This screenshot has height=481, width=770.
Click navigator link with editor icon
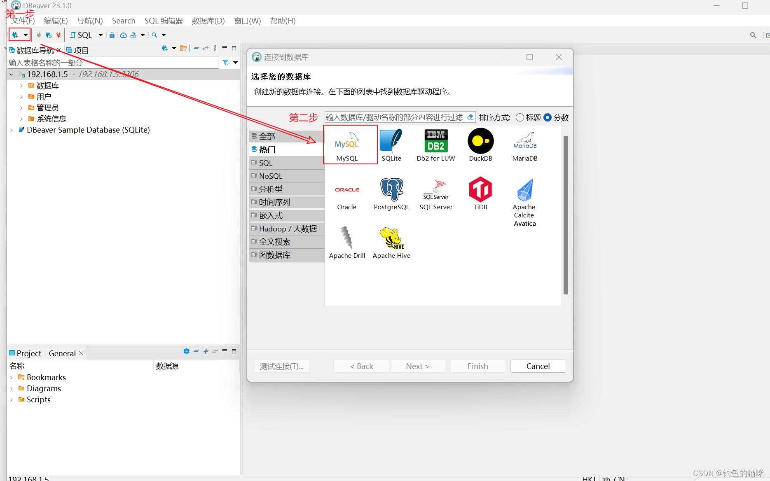coord(206,48)
